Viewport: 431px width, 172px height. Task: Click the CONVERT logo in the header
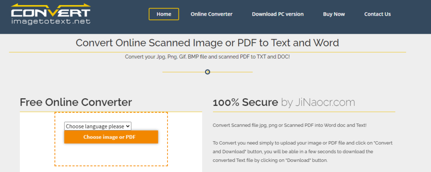coord(51,13)
